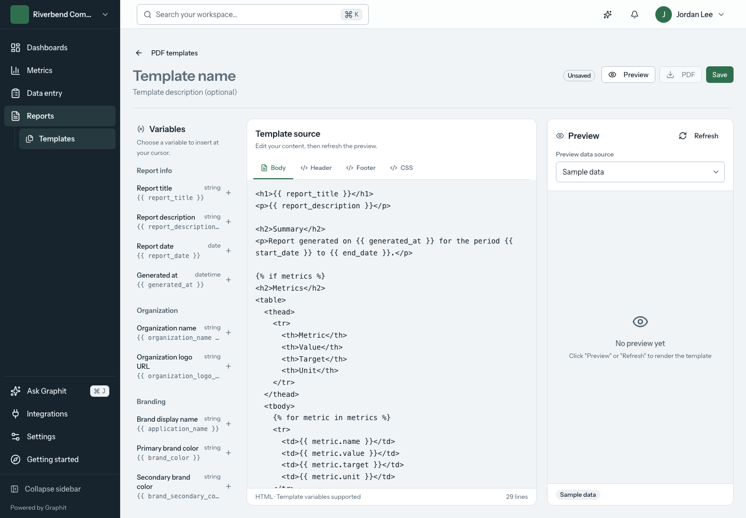Add Generated at variable with plus icon
Viewport: 746px width, 518px height.
pyautogui.click(x=228, y=280)
